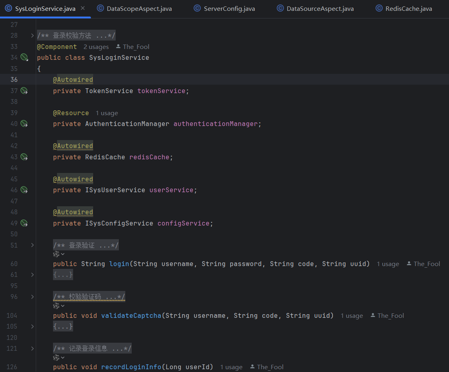Open the AI assistant icon above validateCaptcha method

[x=56, y=306]
